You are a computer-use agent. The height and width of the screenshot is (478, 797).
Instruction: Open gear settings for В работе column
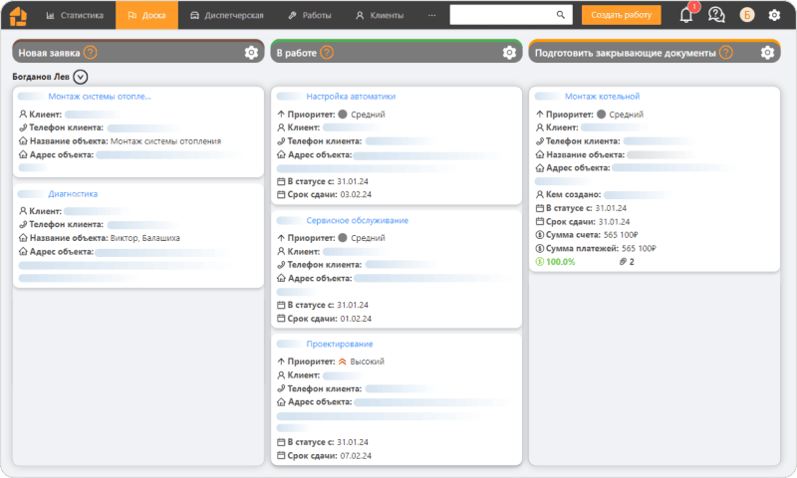click(509, 53)
